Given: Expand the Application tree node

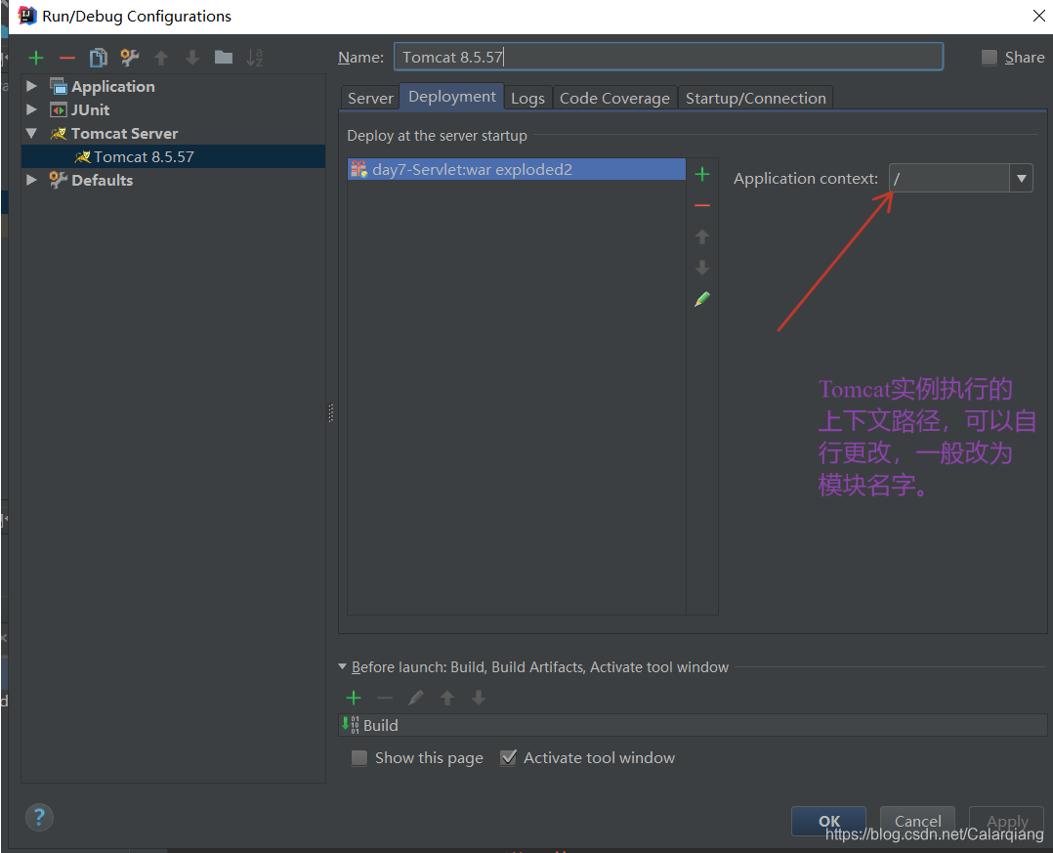Looking at the screenshot, I should point(31,86).
